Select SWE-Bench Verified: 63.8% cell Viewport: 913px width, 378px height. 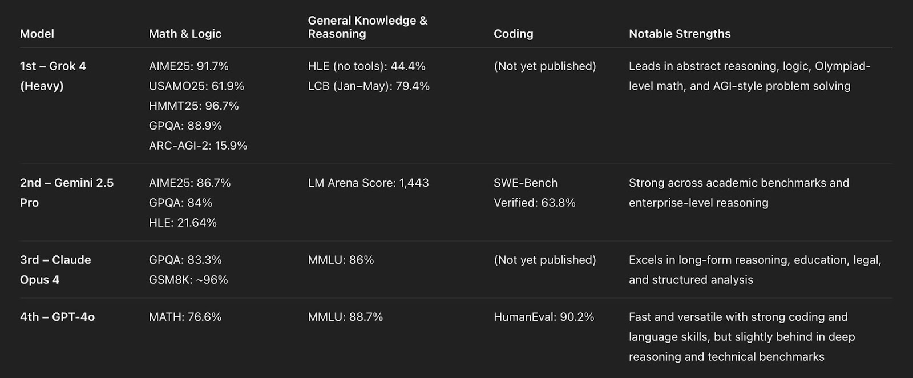coord(535,192)
